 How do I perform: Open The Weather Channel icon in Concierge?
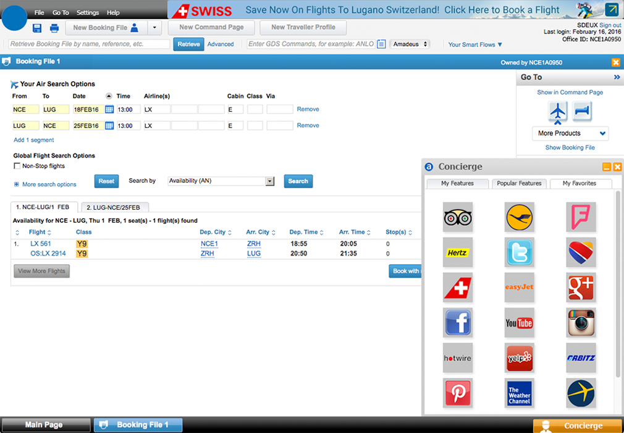pos(520,393)
